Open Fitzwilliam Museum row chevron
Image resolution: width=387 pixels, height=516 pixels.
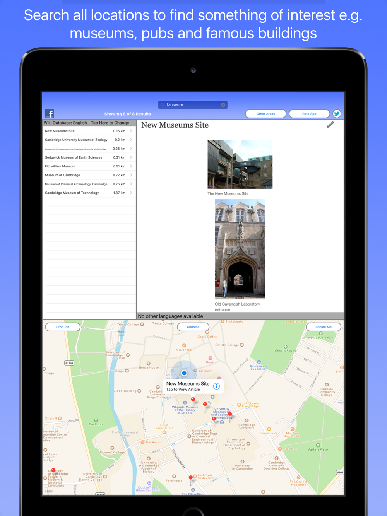coord(131,166)
